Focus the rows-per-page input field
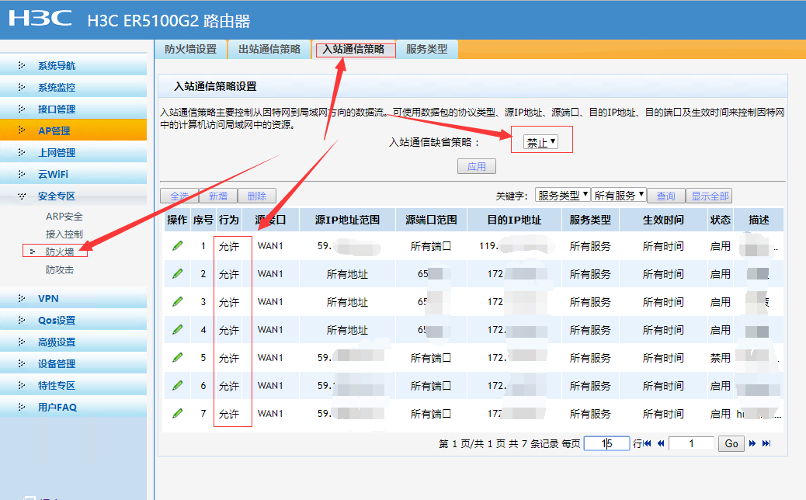This screenshot has width=806, height=500. pyautogui.click(x=607, y=443)
